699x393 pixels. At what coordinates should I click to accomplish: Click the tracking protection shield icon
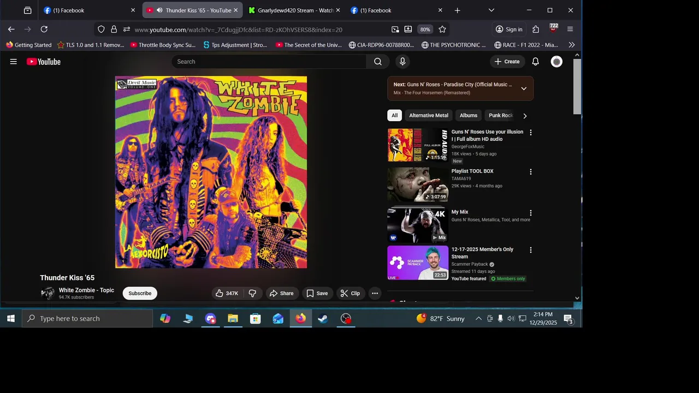point(101,29)
